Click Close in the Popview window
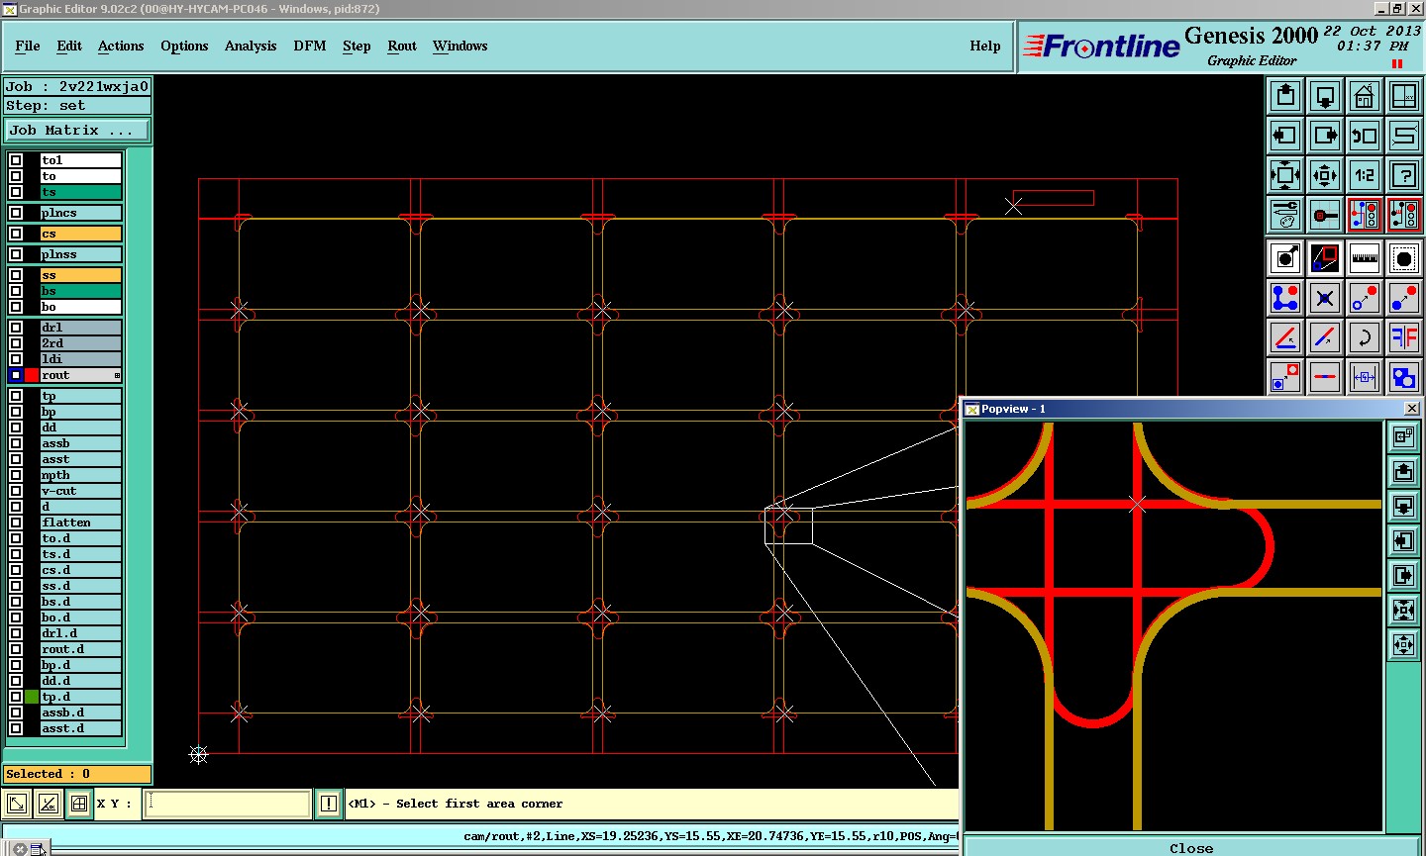This screenshot has height=856, width=1426. pyautogui.click(x=1191, y=848)
